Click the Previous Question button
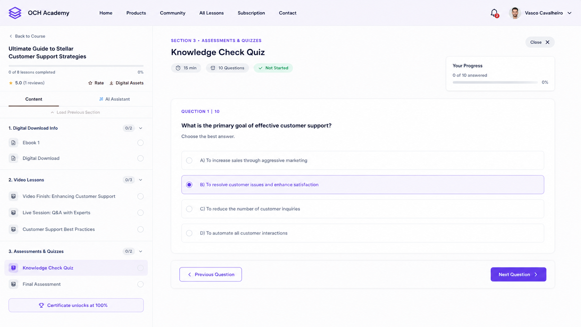Image resolution: width=581 pixels, height=327 pixels. pos(211,275)
